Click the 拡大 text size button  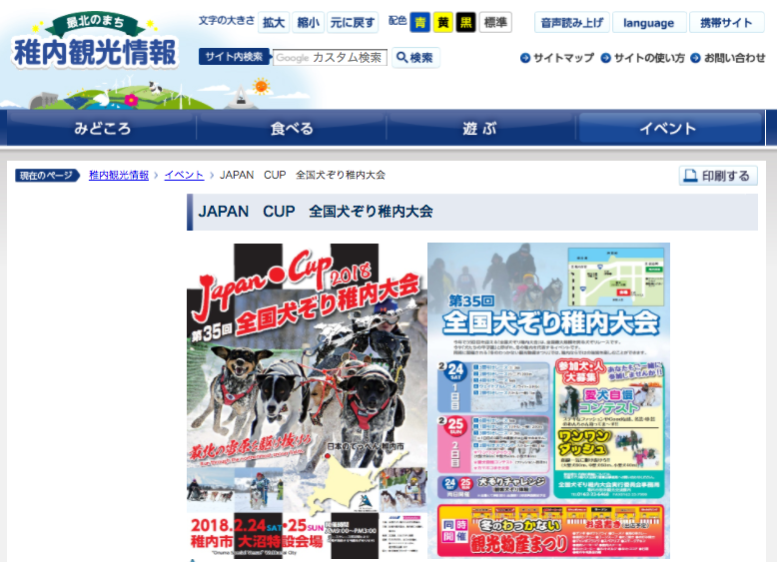click(x=274, y=23)
